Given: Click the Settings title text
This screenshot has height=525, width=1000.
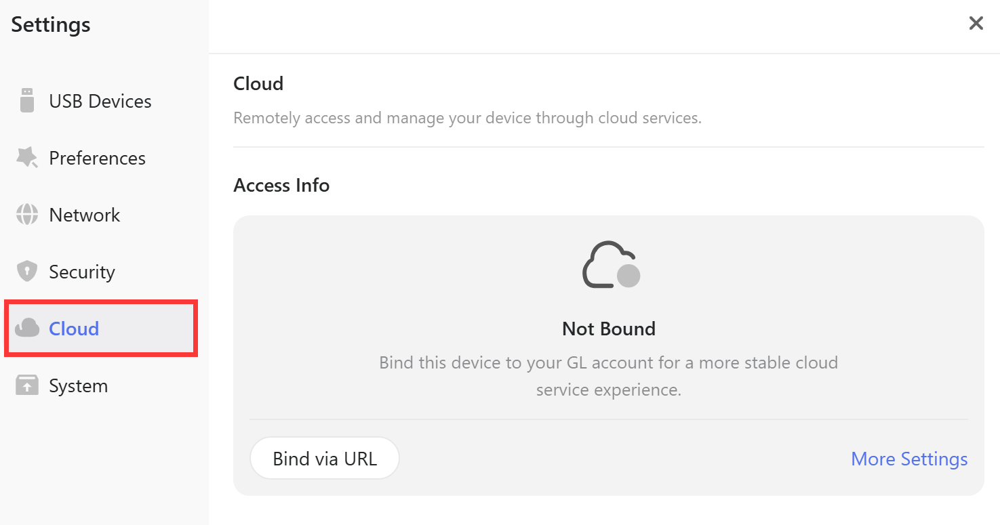Looking at the screenshot, I should click(x=51, y=24).
